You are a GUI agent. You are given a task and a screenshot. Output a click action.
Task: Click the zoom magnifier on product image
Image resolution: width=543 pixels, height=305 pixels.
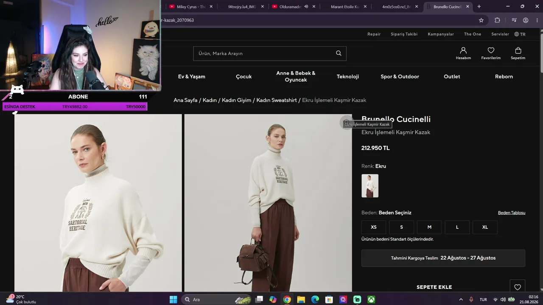click(347, 123)
